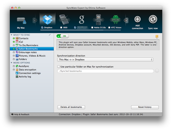Click the plugin description text box
Screen dimensions: 172x130
click(108, 45)
